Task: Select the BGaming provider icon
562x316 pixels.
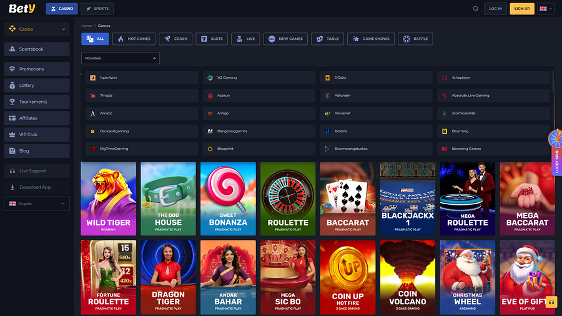Action: pos(445,132)
